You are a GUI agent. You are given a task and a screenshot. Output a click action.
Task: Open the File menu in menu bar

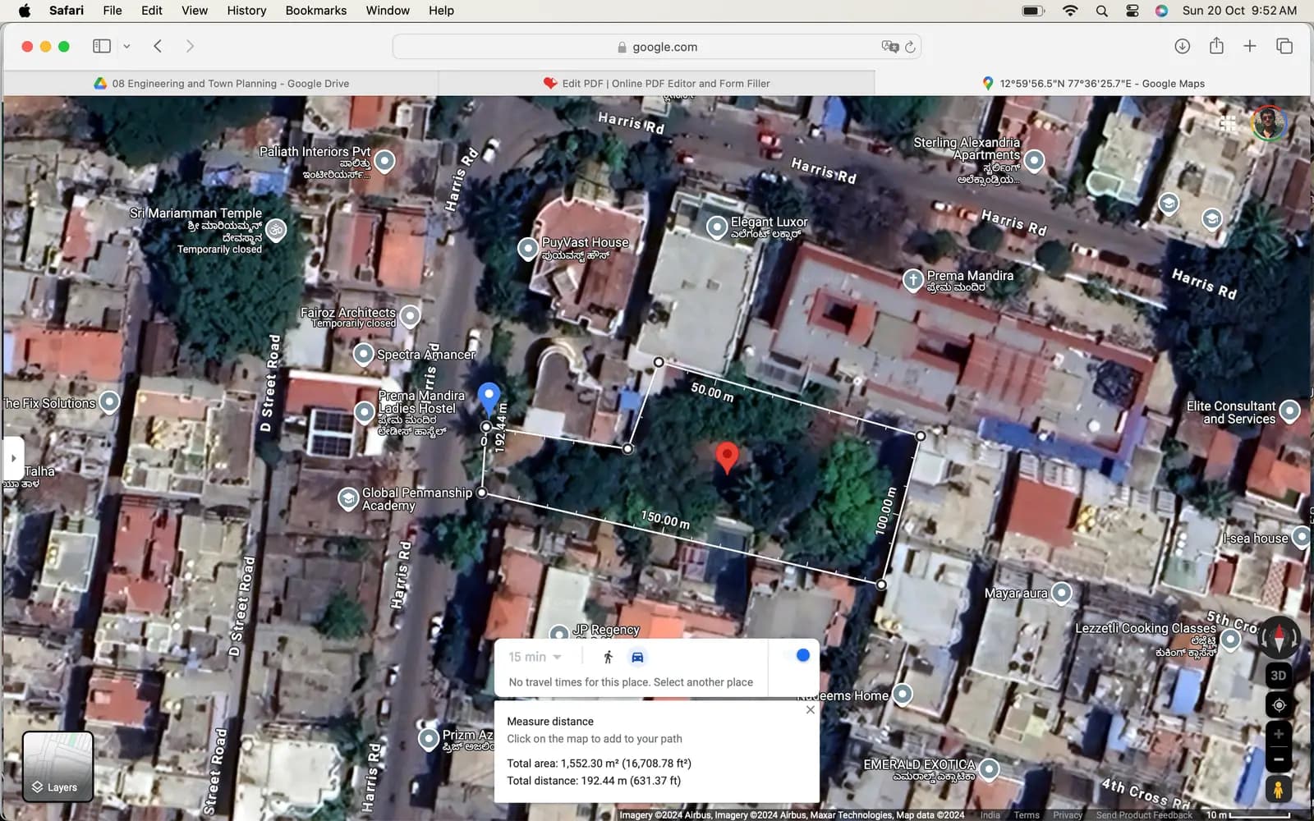pos(113,11)
